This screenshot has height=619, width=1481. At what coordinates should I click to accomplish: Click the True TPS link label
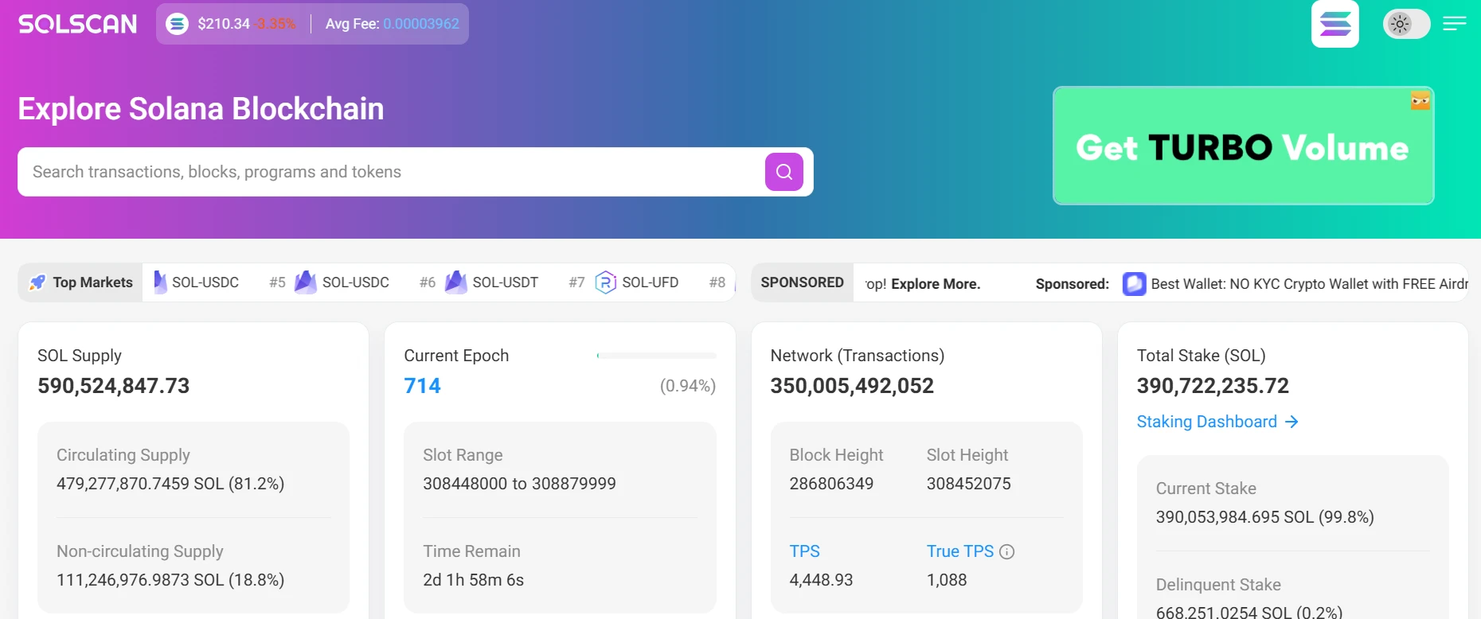(960, 551)
